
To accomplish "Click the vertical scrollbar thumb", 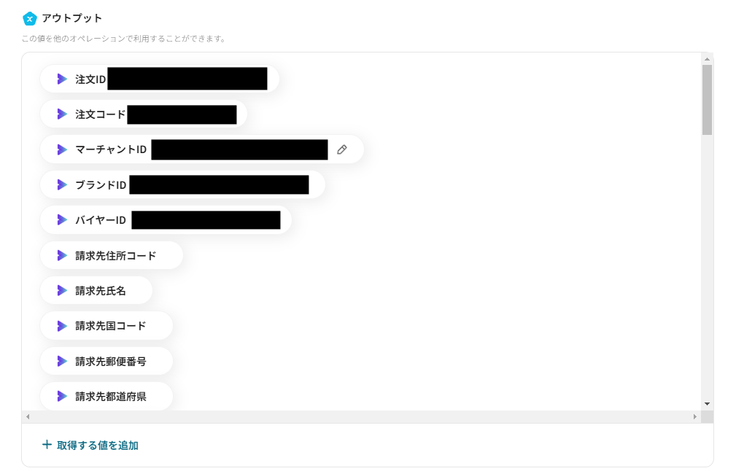I will coord(707,100).
